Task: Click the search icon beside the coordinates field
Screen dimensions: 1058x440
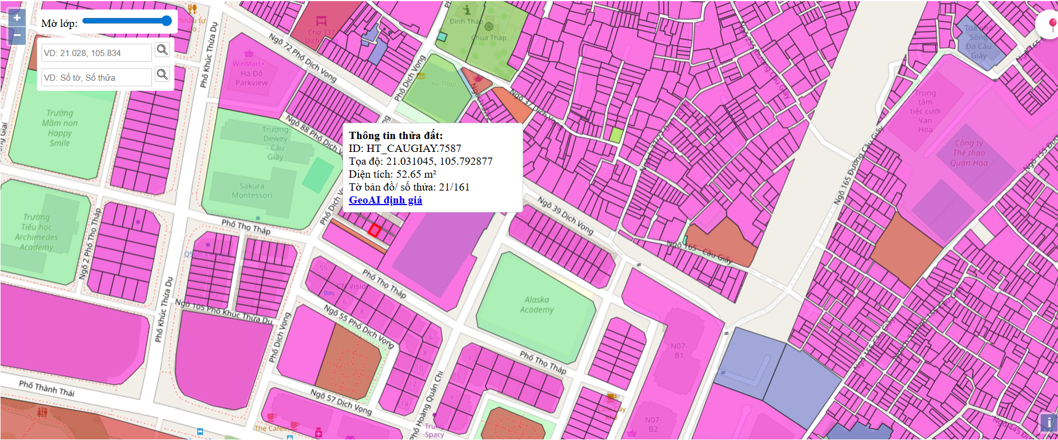Action: point(162,50)
